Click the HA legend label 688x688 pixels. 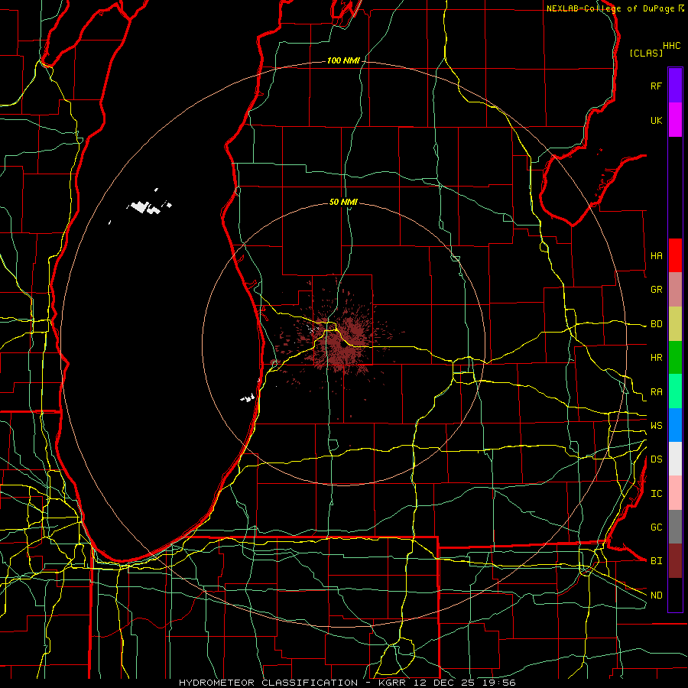[656, 256]
